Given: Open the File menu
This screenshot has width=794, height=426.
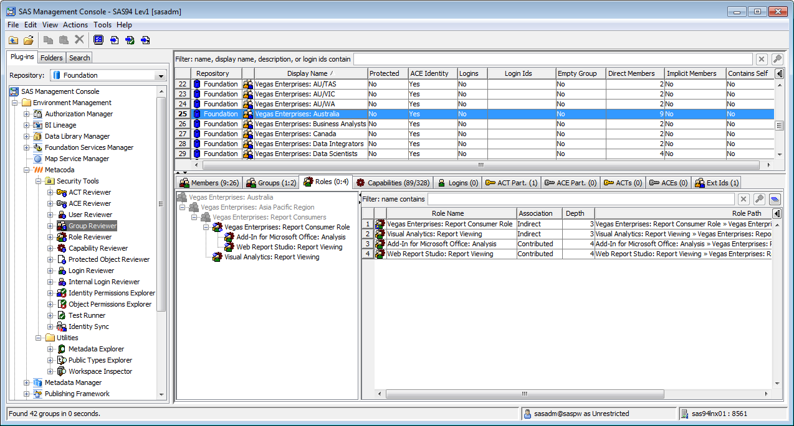Looking at the screenshot, I should click(12, 25).
